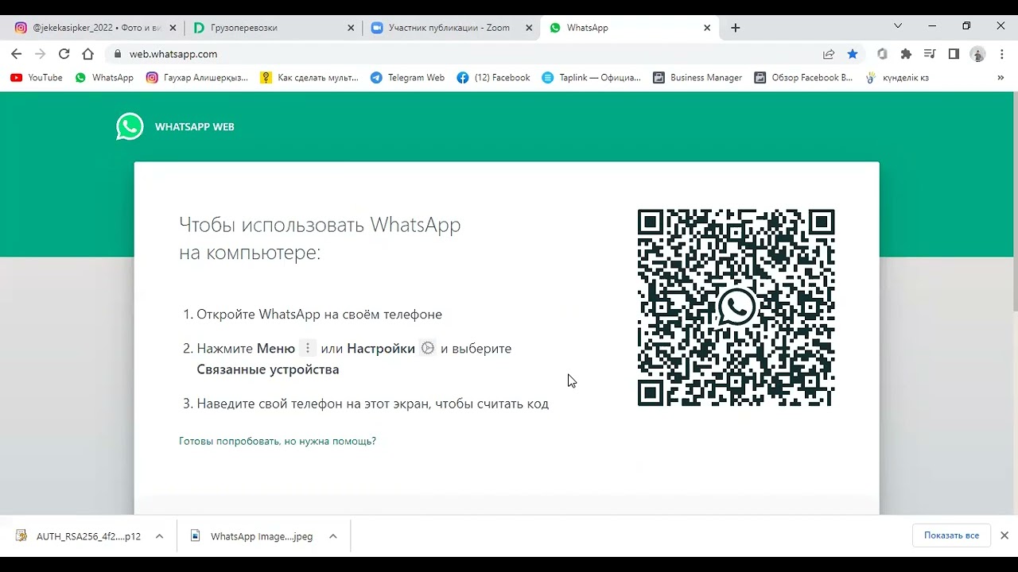Open Business Manager bookmark
The height and width of the screenshot is (572, 1018).
click(x=697, y=78)
